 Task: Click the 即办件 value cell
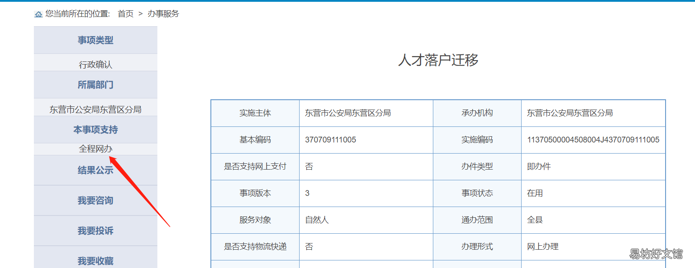(x=593, y=166)
